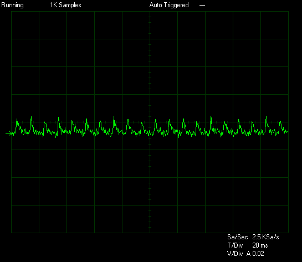Select the 1K Samples memory depth label
The height and width of the screenshot is (262, 302).
(x=65, y=5)
